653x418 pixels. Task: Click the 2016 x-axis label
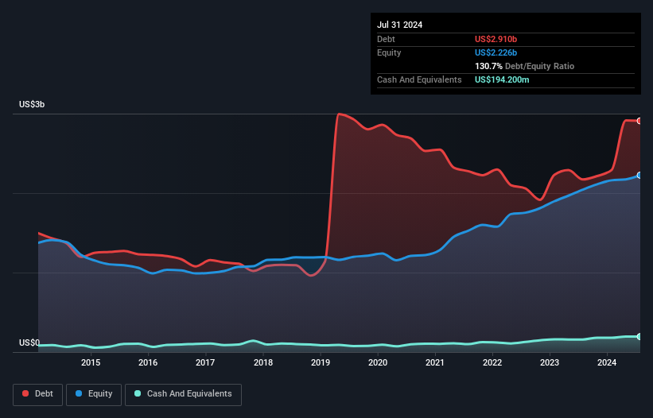tap(148, 362)
